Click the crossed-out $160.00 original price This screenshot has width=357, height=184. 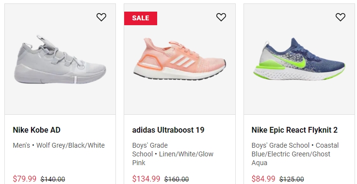177,179
